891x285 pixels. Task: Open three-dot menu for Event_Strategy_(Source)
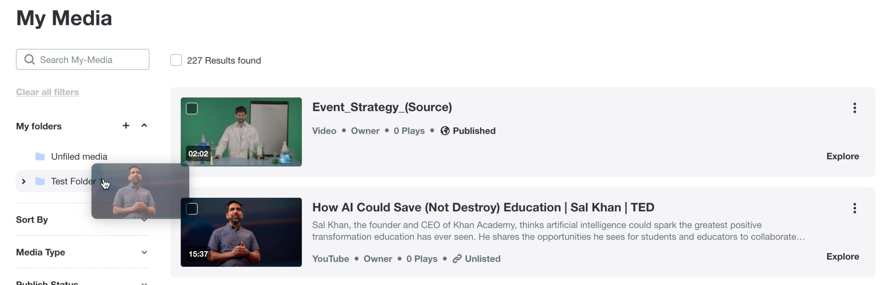coord(854,108)
